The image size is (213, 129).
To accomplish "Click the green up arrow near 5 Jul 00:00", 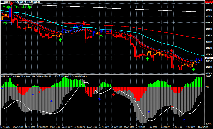I will (147, 59).
